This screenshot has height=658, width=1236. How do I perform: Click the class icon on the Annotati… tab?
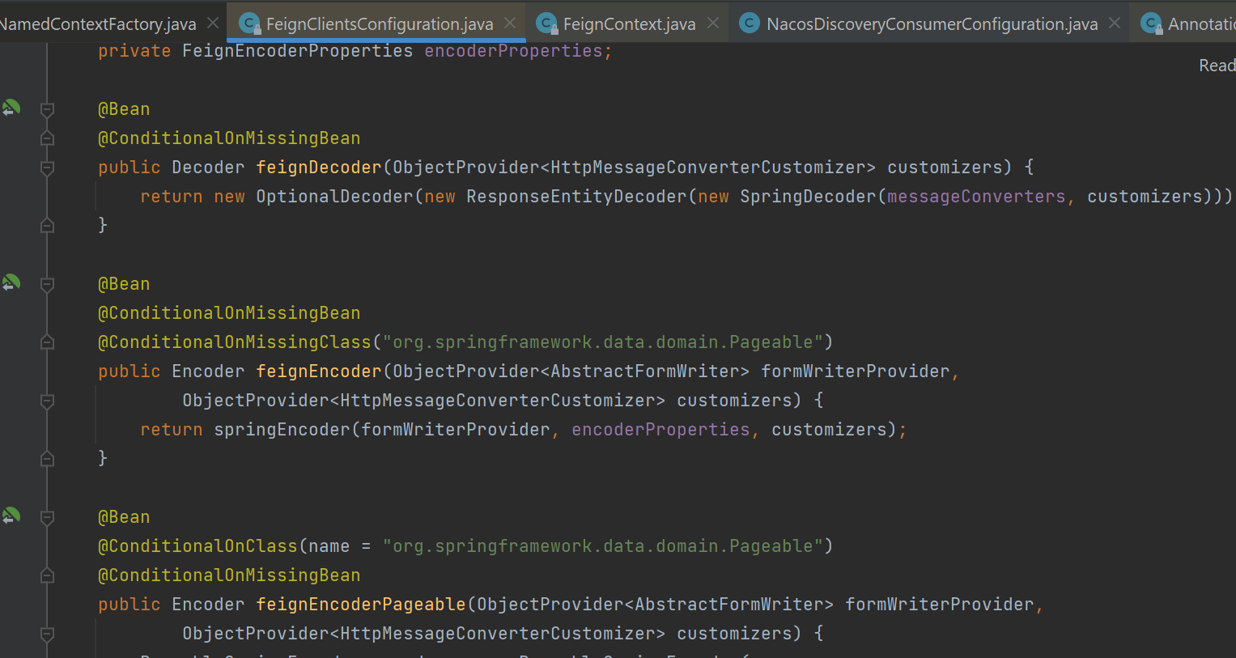tap(1151, 23)
